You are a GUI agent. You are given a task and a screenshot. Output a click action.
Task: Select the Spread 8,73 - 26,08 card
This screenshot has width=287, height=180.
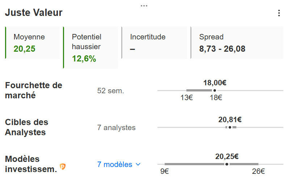pyautogui.click(x=236, y=43)
